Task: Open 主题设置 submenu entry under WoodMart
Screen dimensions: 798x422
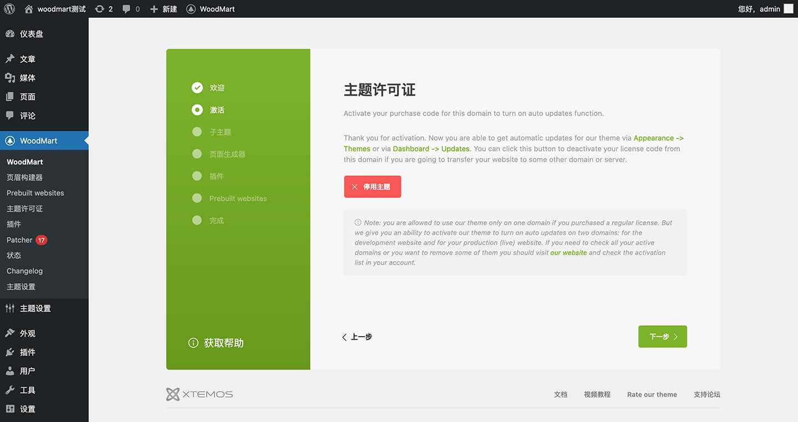Action: click(21, 286)
